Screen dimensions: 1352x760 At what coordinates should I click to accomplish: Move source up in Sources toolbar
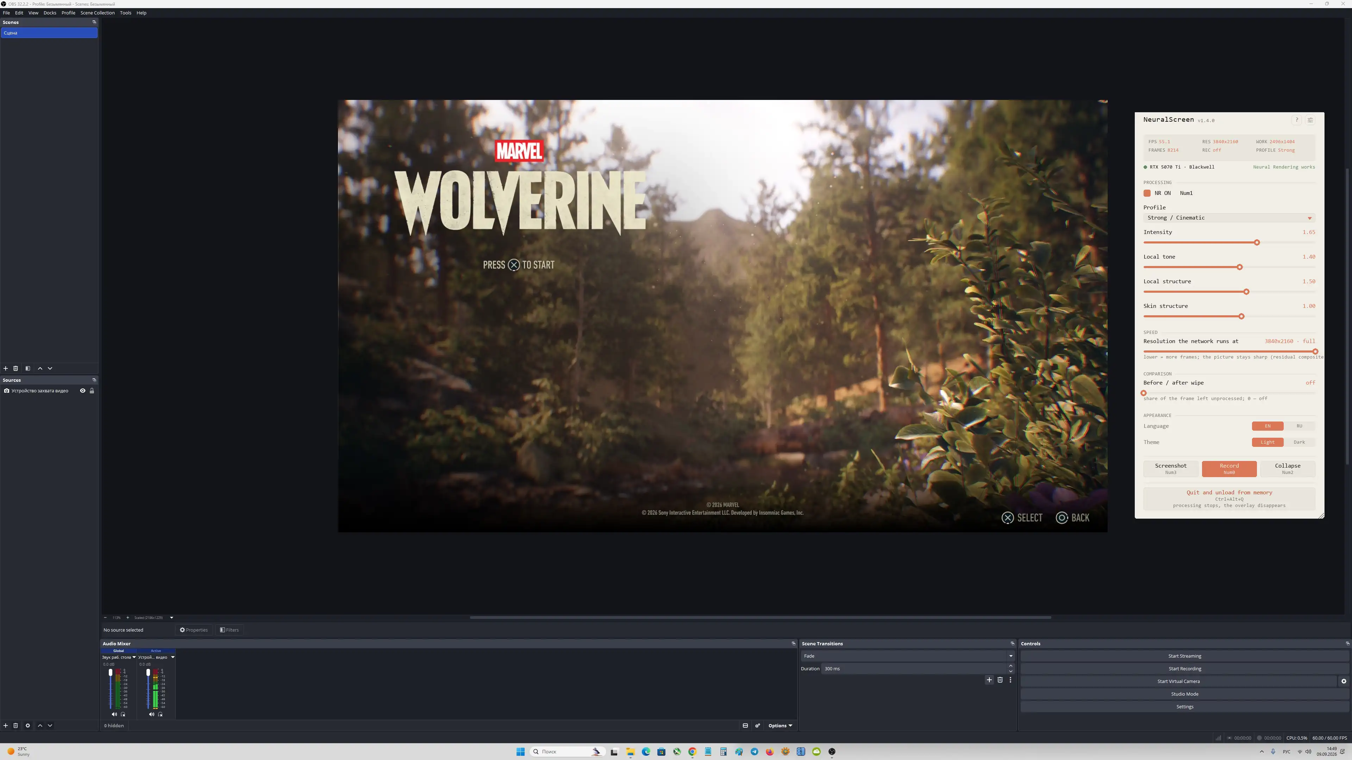(40, 726)
